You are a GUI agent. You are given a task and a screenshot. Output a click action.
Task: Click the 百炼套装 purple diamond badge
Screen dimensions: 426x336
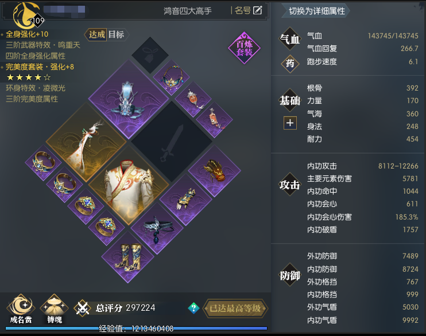point(244,48)
